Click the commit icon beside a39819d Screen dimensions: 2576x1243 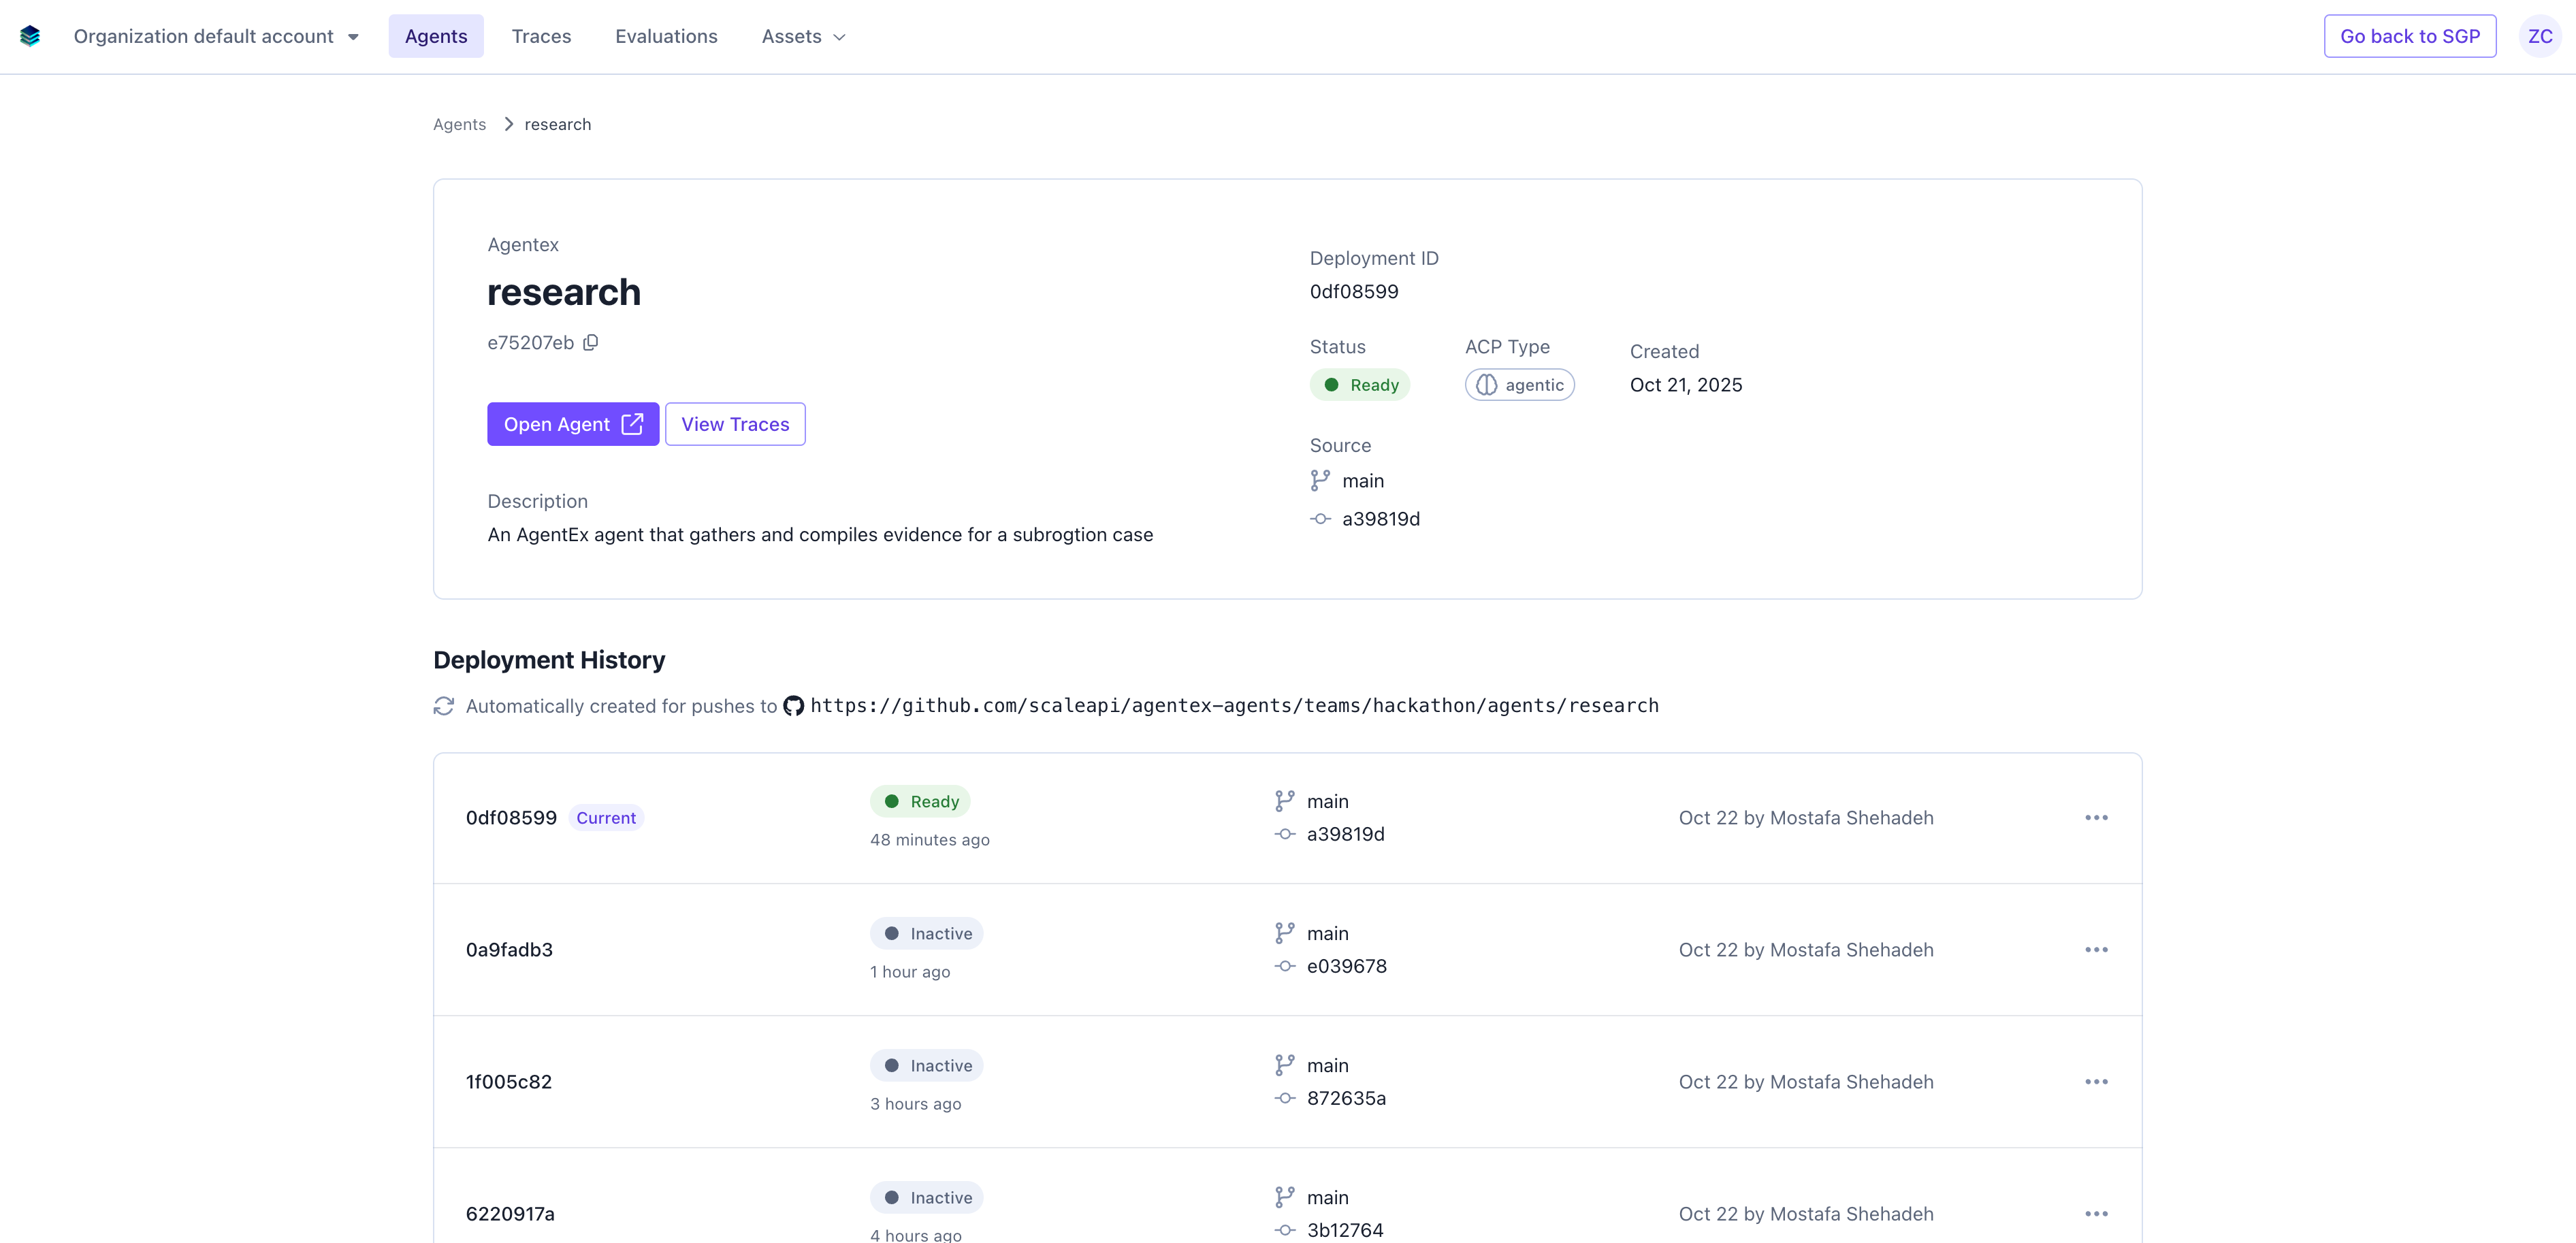(x=1319, y=518)
